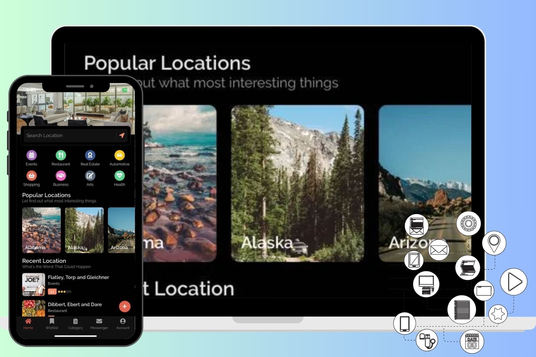Image resolution: width=536 pixels, height=357 pixels.
Task: Open the Restaurant category icon
Action: (x=61, y=155)
